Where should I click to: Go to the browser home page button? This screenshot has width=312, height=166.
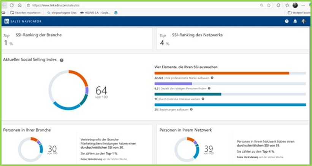point(19,5)
